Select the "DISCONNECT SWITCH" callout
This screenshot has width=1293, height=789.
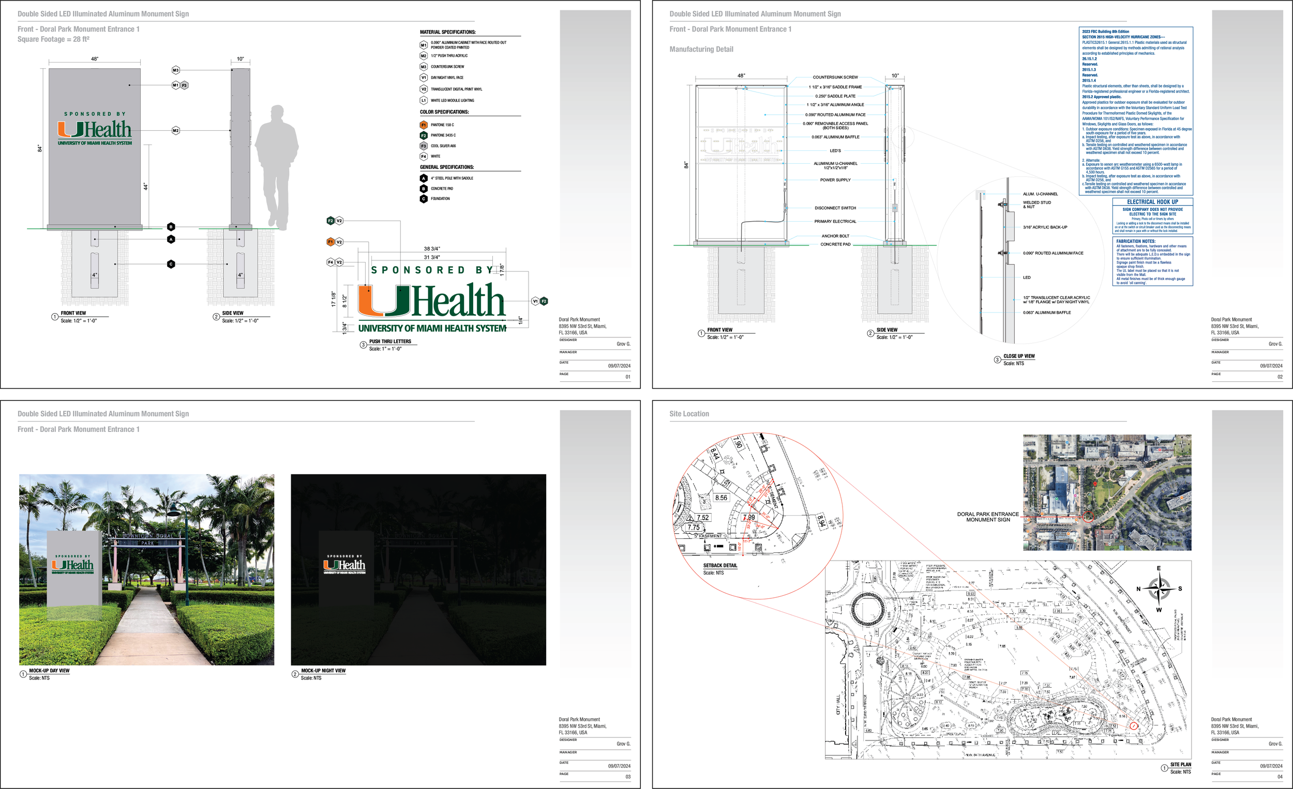pyautogui.click(x=835, y=208)
